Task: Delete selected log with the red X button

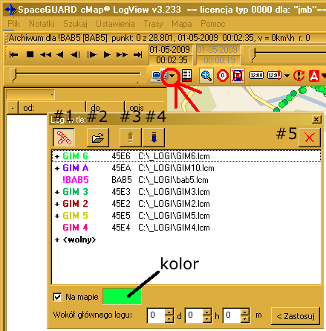Action: pos(310,138)
